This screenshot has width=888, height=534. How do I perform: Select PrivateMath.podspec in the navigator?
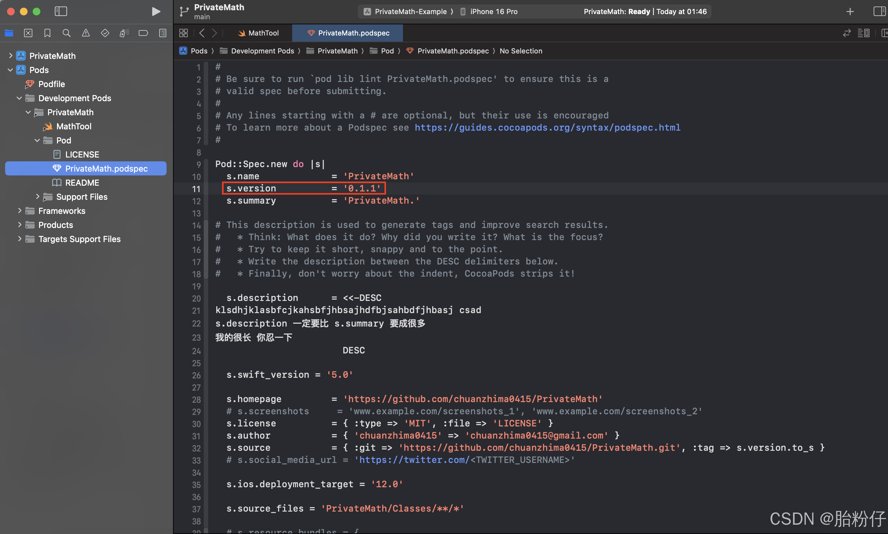86,168
